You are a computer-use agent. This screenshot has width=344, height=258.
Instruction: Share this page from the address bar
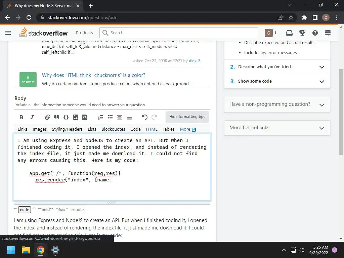click(x=280, y=17)
